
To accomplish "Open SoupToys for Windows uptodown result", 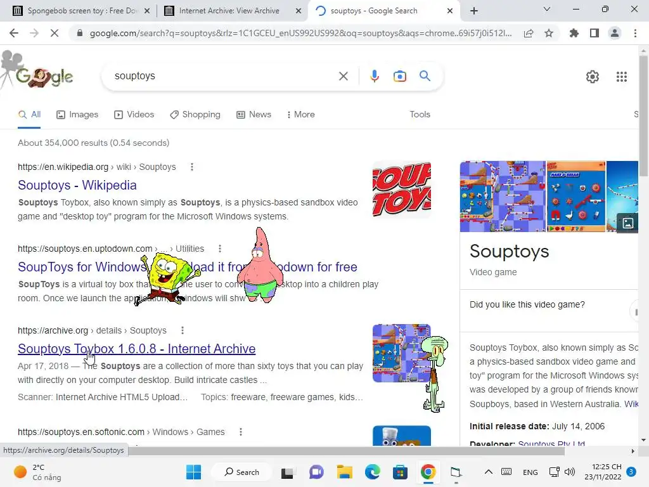I will [x=187, y=267].
